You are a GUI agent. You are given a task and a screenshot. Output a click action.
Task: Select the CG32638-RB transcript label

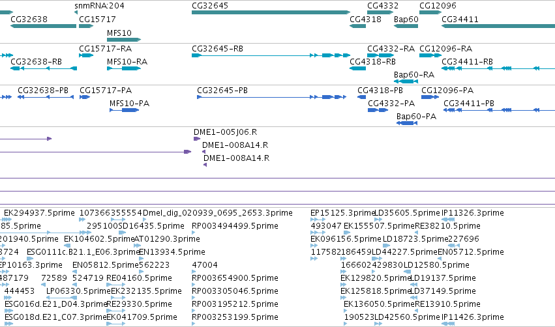click(37, 61)
